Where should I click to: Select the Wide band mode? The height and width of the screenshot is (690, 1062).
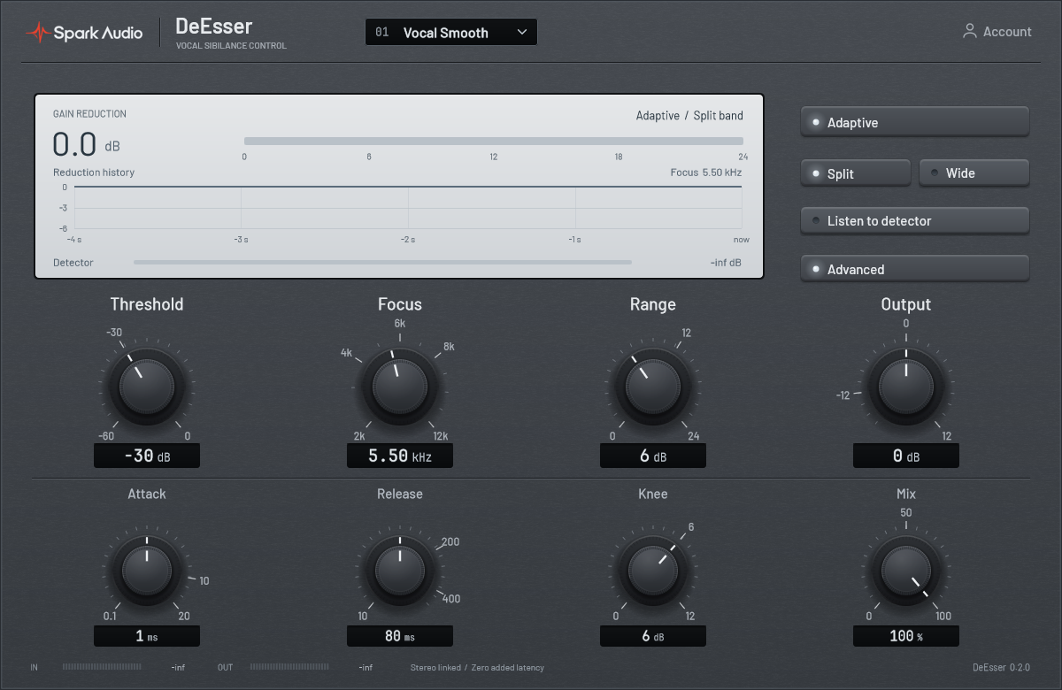coord(974,173)
